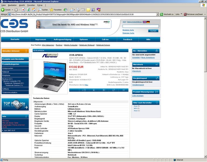207x162 pixels.
Task: Open Ansicht menu
Action: pos(22,5)
